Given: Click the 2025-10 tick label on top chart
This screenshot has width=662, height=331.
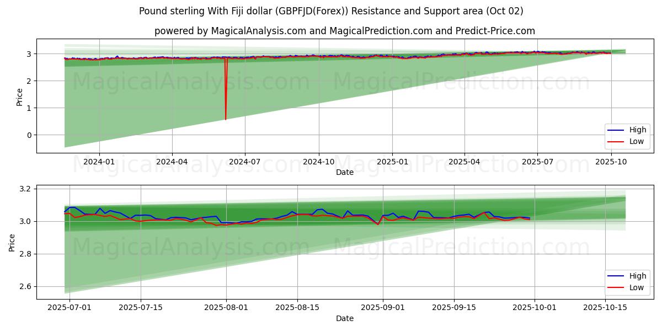Looking at the screenshot, I should point(611,162).
